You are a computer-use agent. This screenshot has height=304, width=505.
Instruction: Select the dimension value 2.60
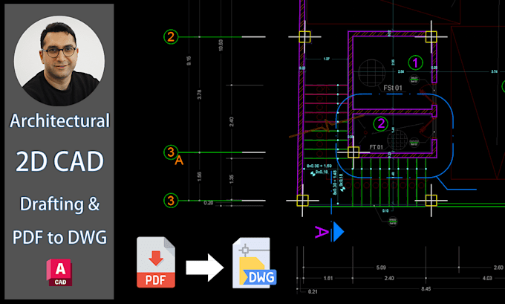[498, 268]
